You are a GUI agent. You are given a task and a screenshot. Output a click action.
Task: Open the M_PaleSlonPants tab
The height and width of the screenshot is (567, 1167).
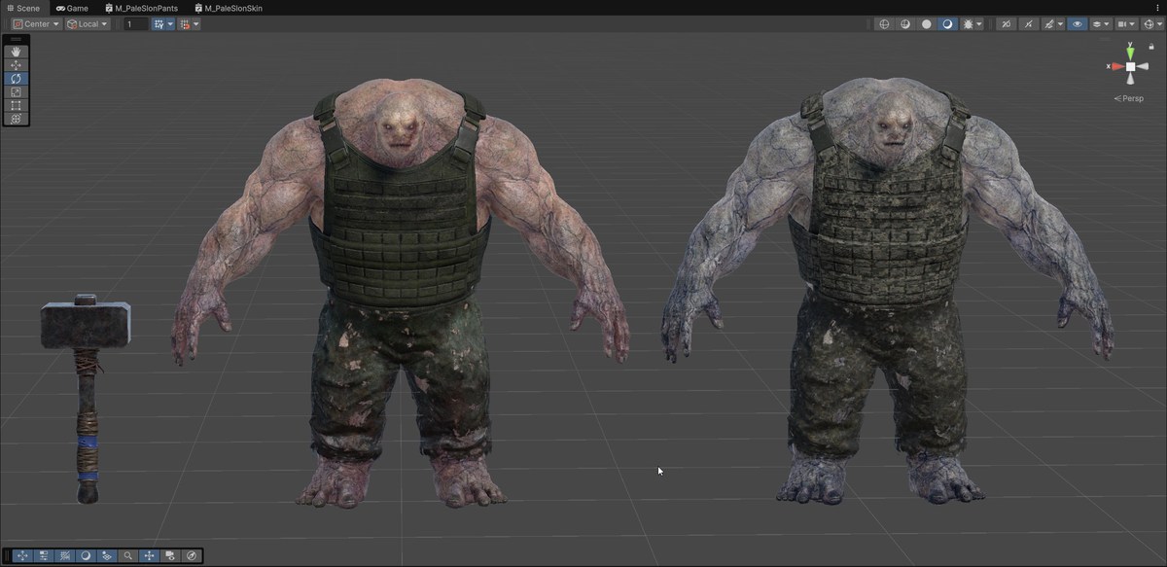click(141, 8)
